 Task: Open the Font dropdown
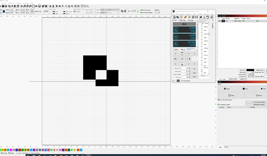point(63,9)
